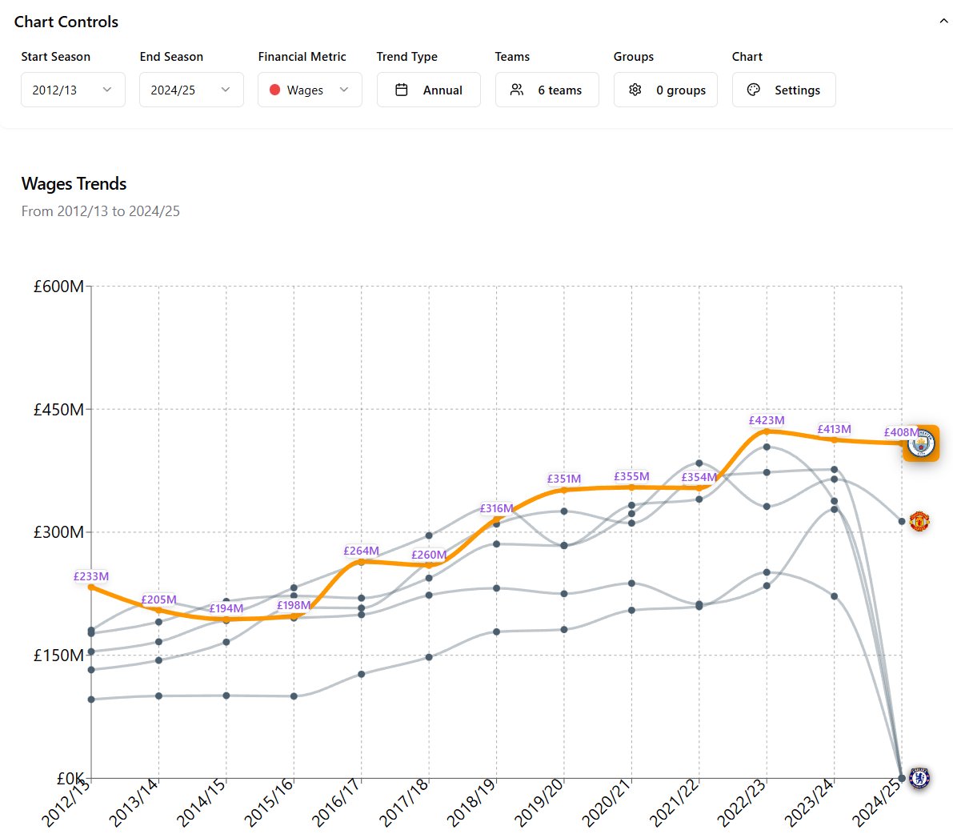The height and width of the screenshot is (834, 953).
Task: Open the Financial Metric Wages dropdown
Action: [x=310, y=90]
